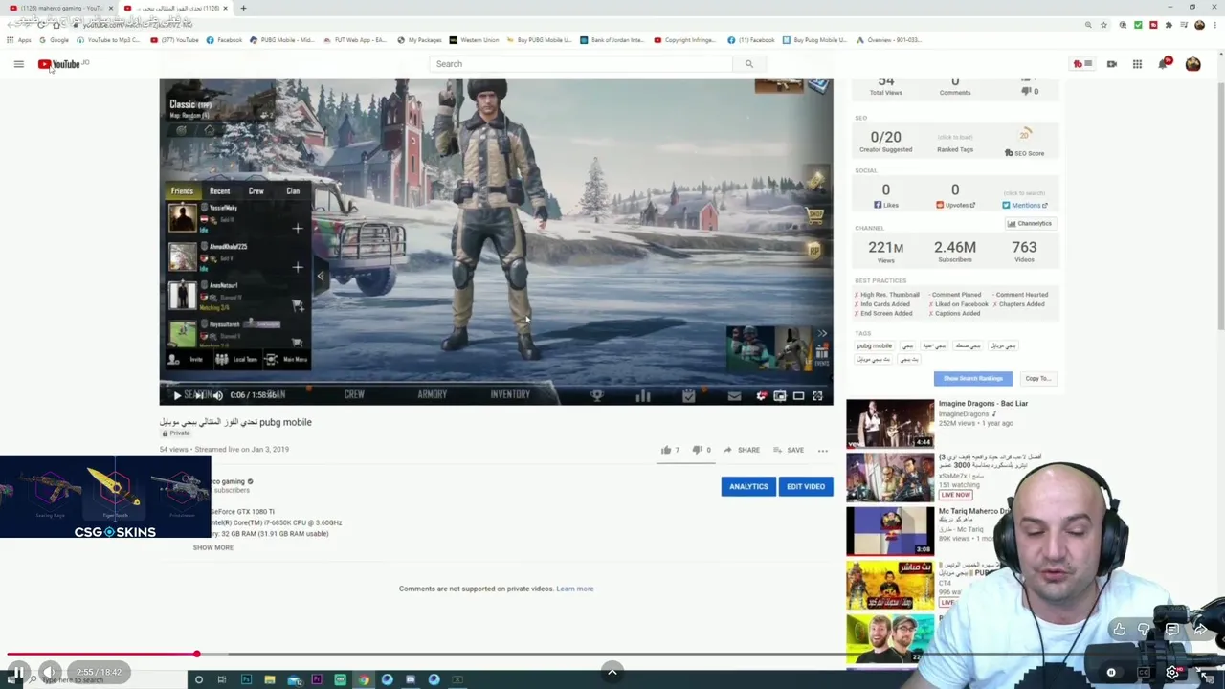1225x689 pixels.
Task: Open Chrome from the taskbar
Action: 364,680
